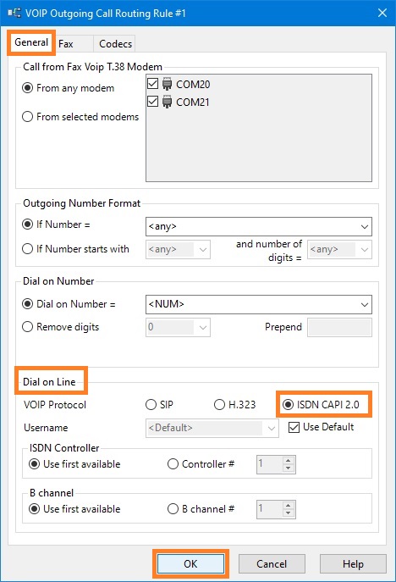Open the Username Default dropdown
Viewport: 396px width, 582px height.
point(212,428)
